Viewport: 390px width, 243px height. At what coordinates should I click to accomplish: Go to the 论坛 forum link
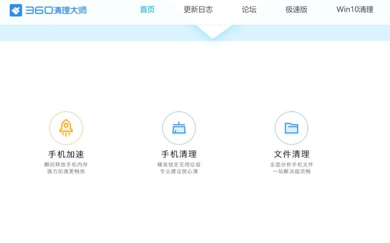pyautogui.click(x=249, y=9)
